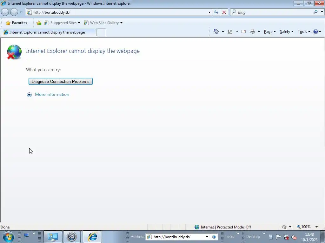Click the Forward navigation button
The image size is (325, 243).
[14, 12]
